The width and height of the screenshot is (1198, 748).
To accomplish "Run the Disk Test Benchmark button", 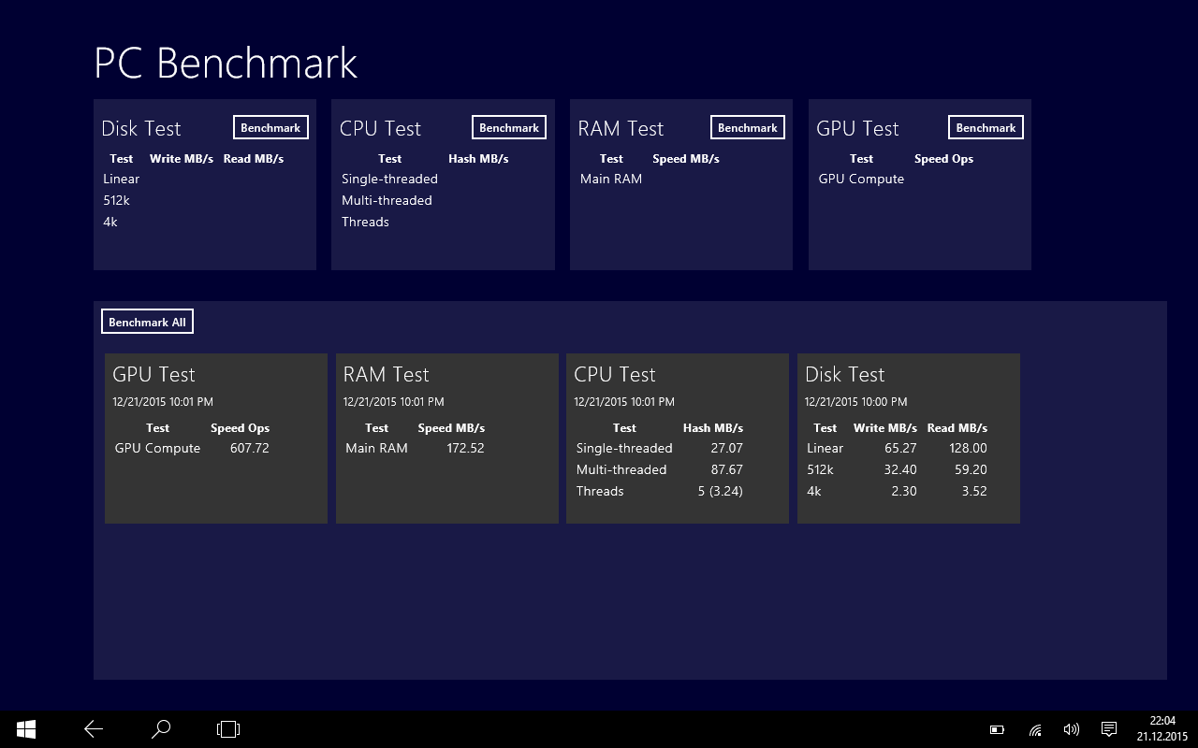I will 270,128.
